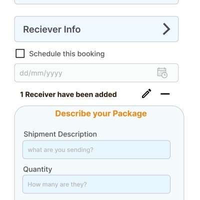Screen dimensions: 200x200
Task: Edit the added receiver with pencil icon
Action: 146,93
